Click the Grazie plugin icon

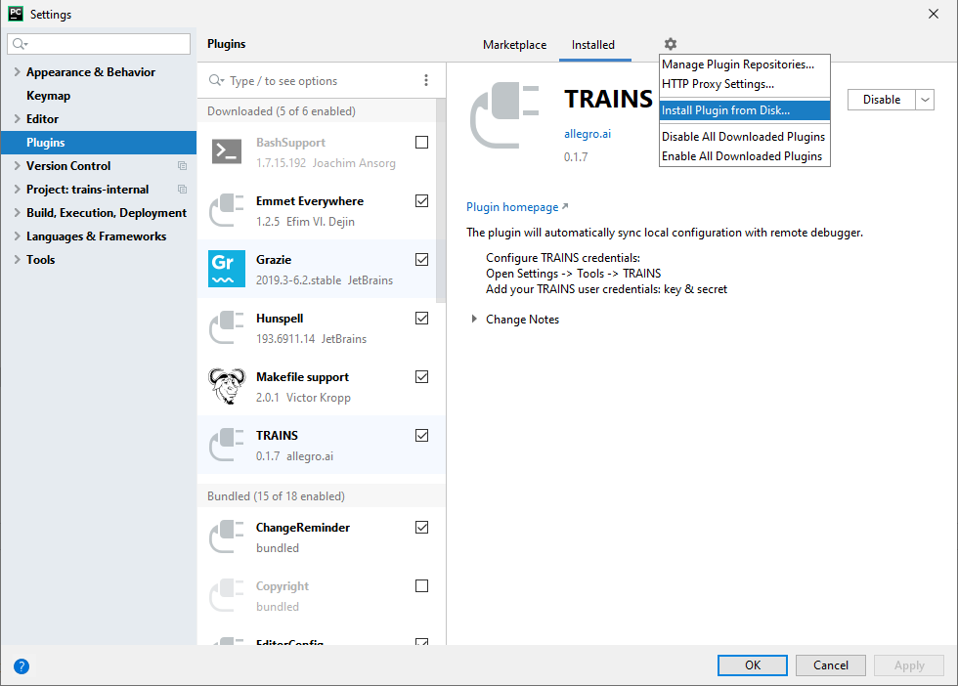[227, 269]
